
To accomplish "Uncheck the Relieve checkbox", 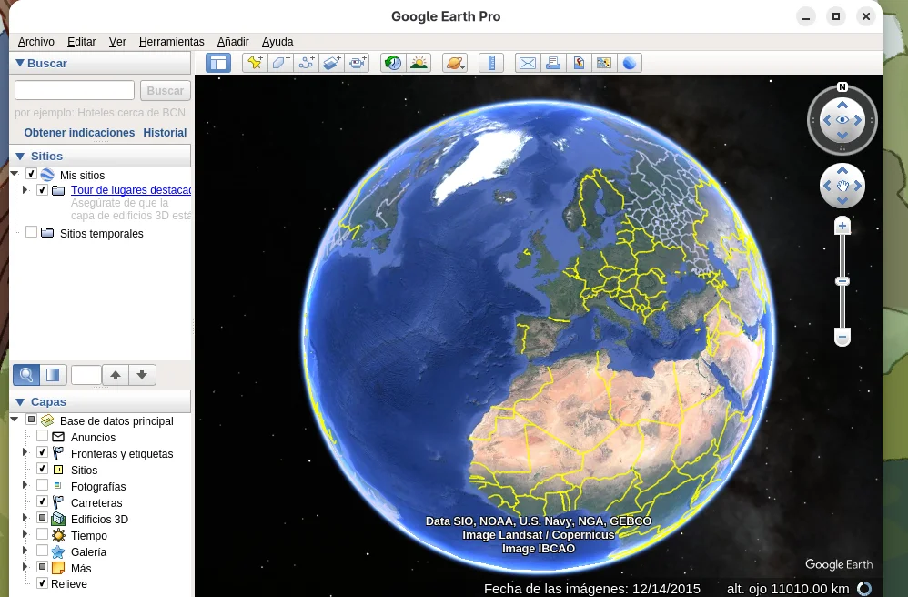I will click(x=42, y=583).
